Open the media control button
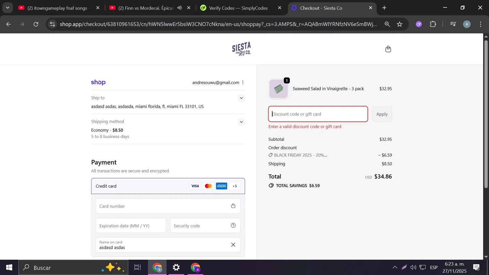The image size is (489, 275). pyautogui.click(x=453, y=24)
